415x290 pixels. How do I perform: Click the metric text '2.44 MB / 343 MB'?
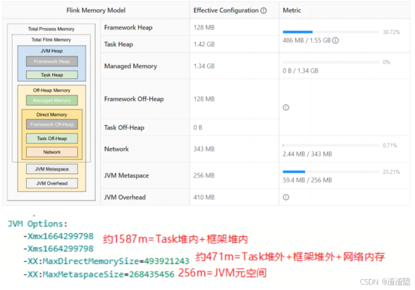(x=307, y=154)
